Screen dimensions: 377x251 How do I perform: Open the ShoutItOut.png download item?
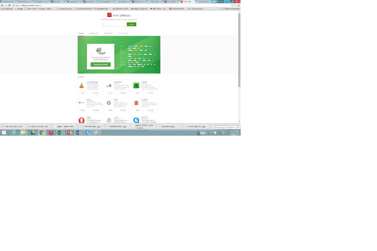pos(170,126)
